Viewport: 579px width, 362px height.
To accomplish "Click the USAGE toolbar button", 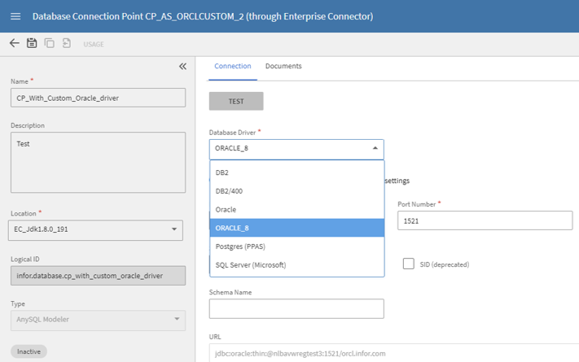I will tap(94, 44).
